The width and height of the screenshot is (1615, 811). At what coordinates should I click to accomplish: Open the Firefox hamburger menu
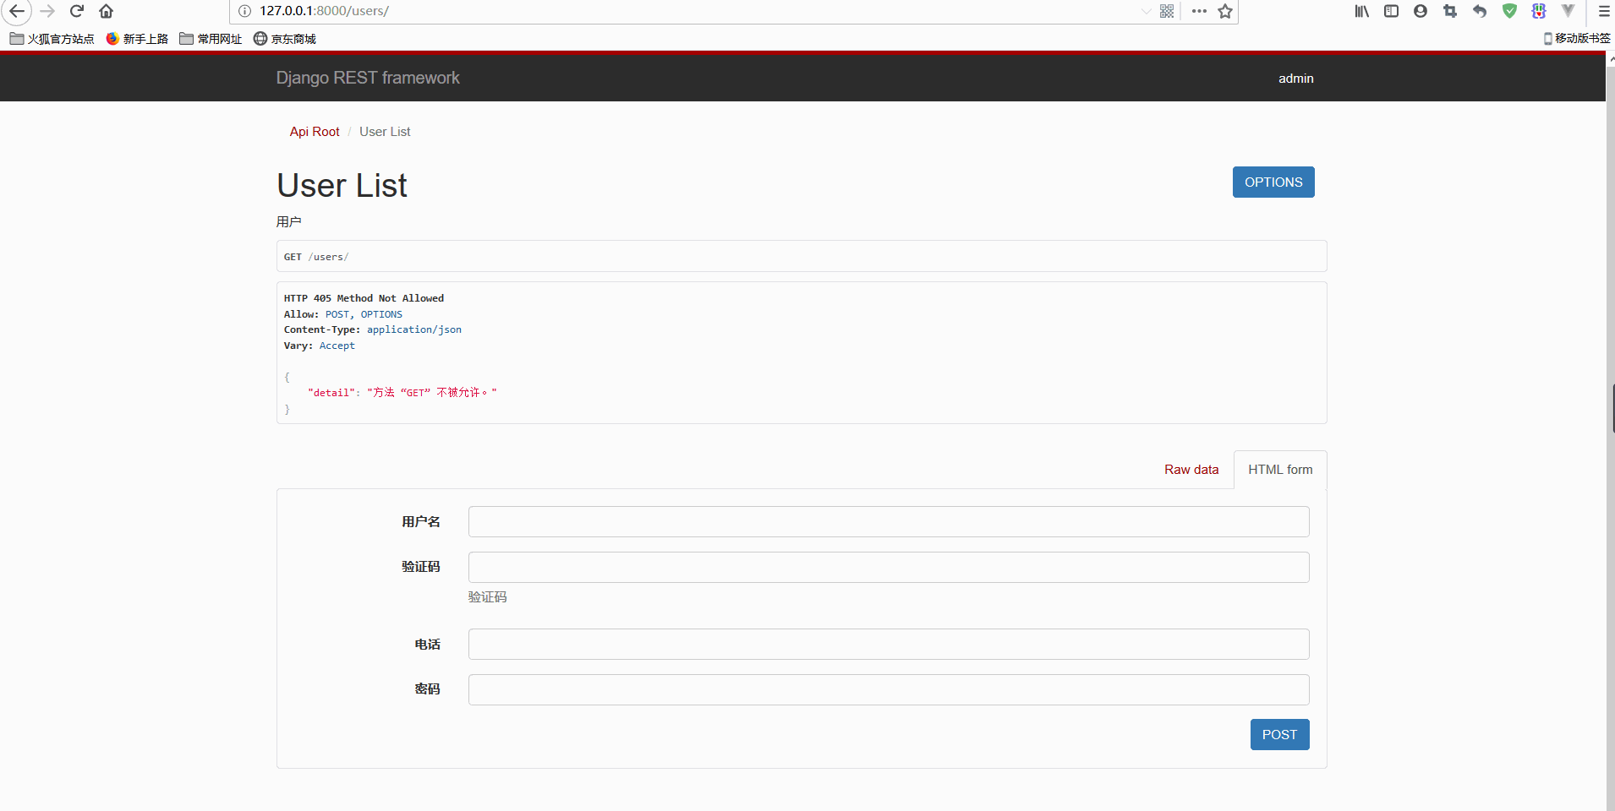point(1602,11)
